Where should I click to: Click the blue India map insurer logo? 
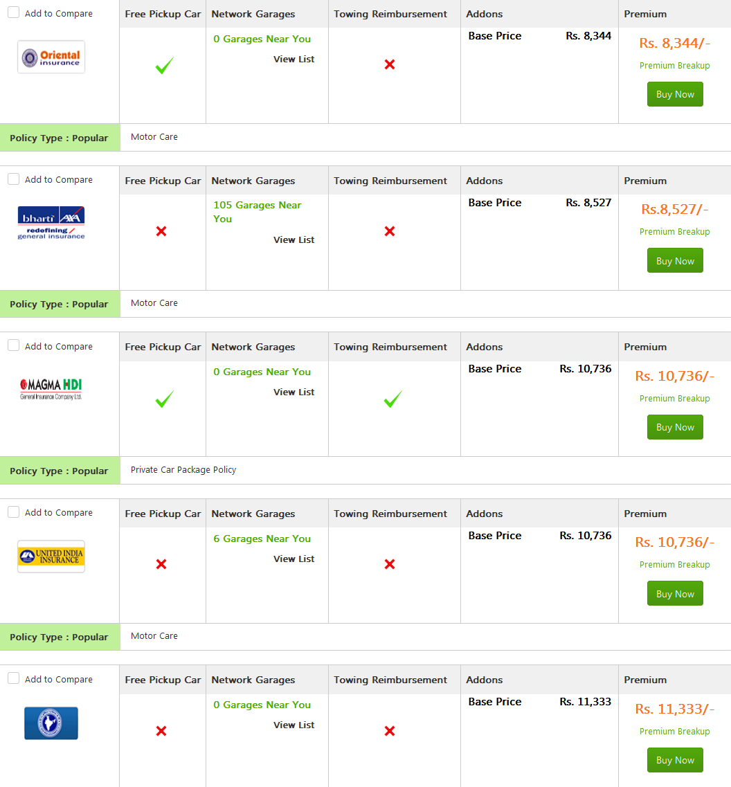(51, 723)
